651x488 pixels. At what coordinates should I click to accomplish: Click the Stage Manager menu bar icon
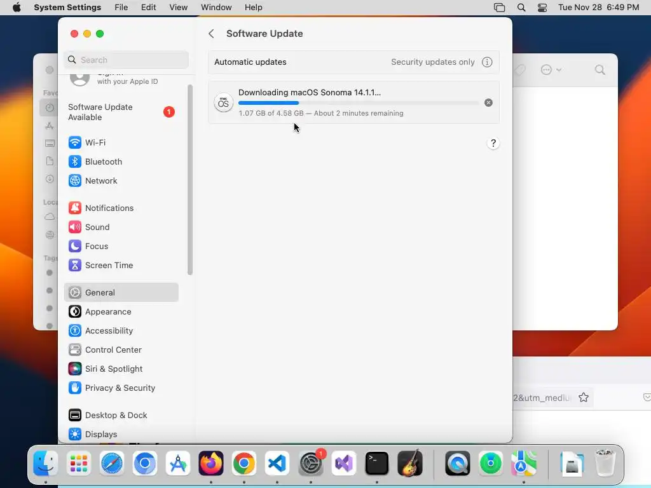point(500,8)
